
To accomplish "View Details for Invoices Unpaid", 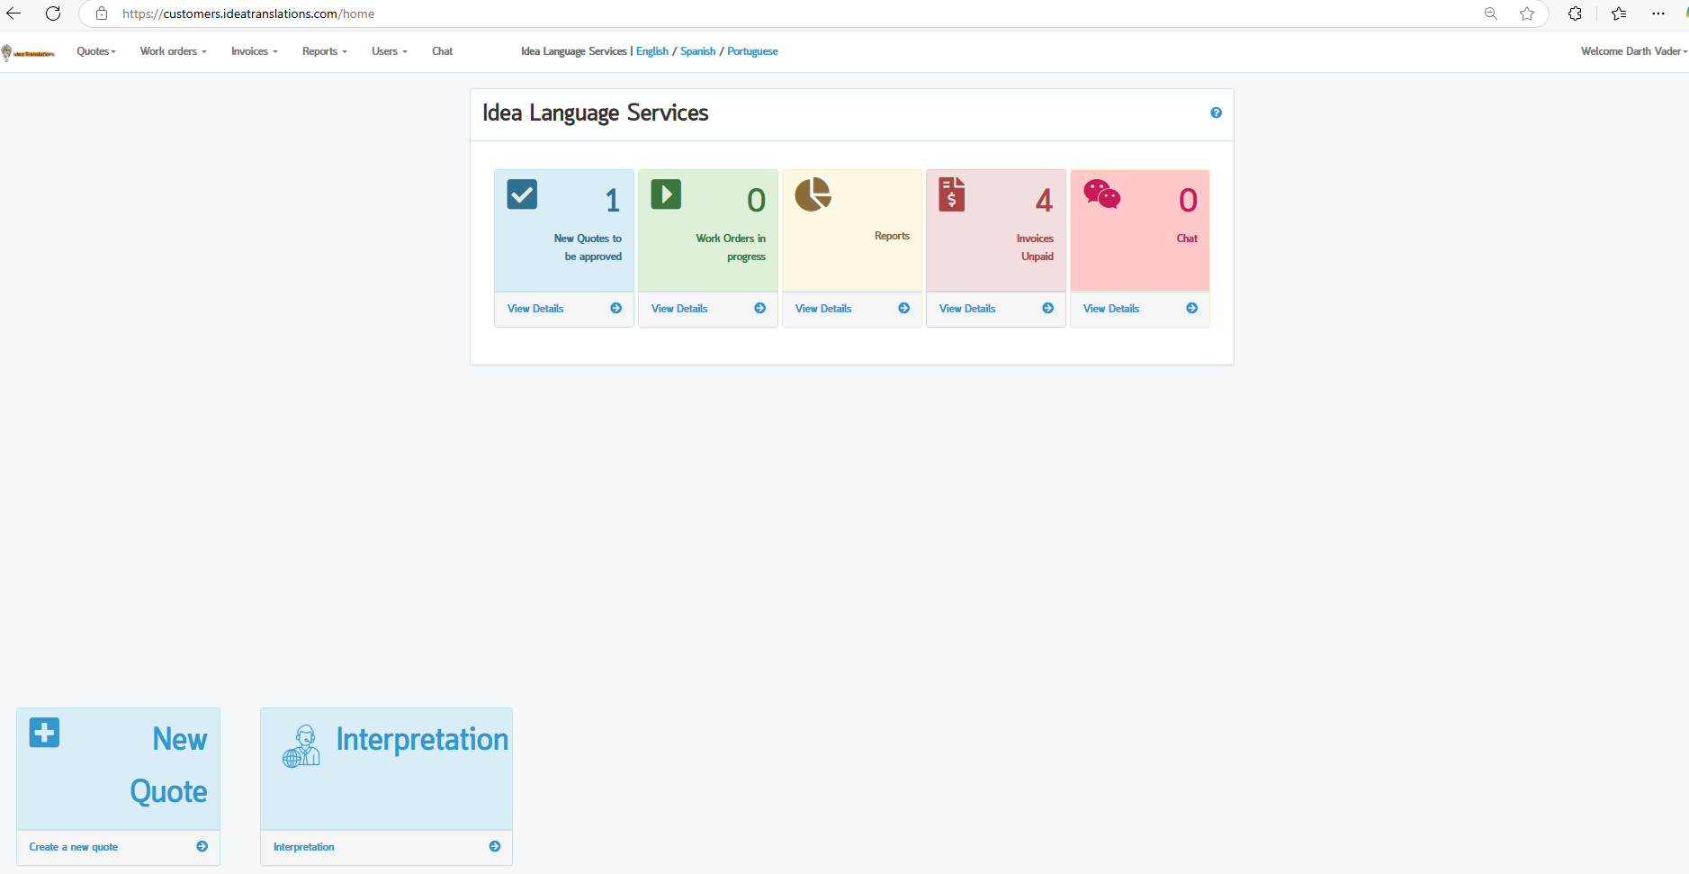I will pyautogui.click(x=967, y=309).
